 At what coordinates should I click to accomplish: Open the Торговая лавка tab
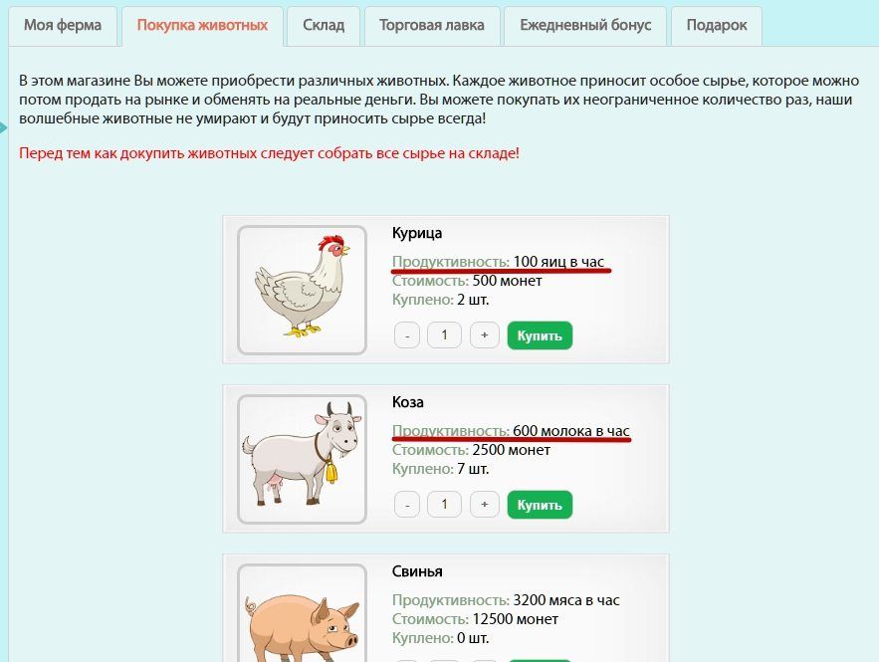[432, 26]
